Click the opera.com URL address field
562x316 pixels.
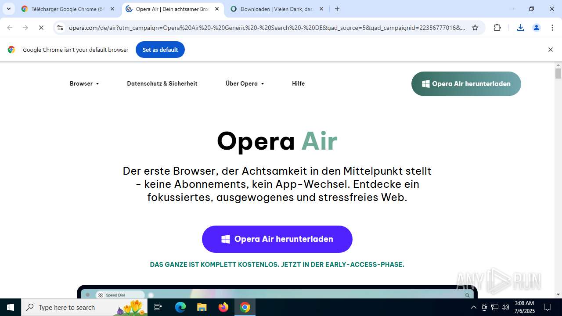(x=267, y=28)
